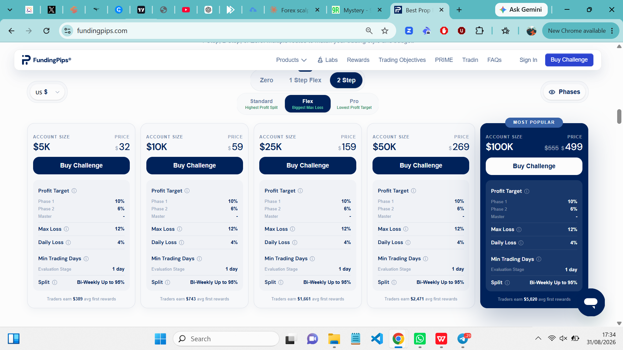Click info icon beside $100K Profit Target
The height and width of the screenshot is (350, 623).
(527, 191)
